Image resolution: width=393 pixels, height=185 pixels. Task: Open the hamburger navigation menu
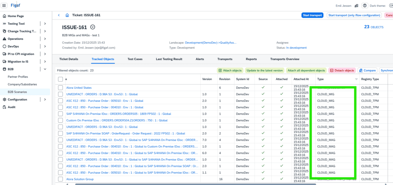[x=4, y=5]
